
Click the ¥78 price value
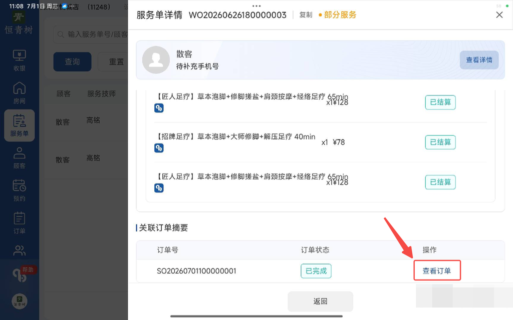click(x=339, y=142)
